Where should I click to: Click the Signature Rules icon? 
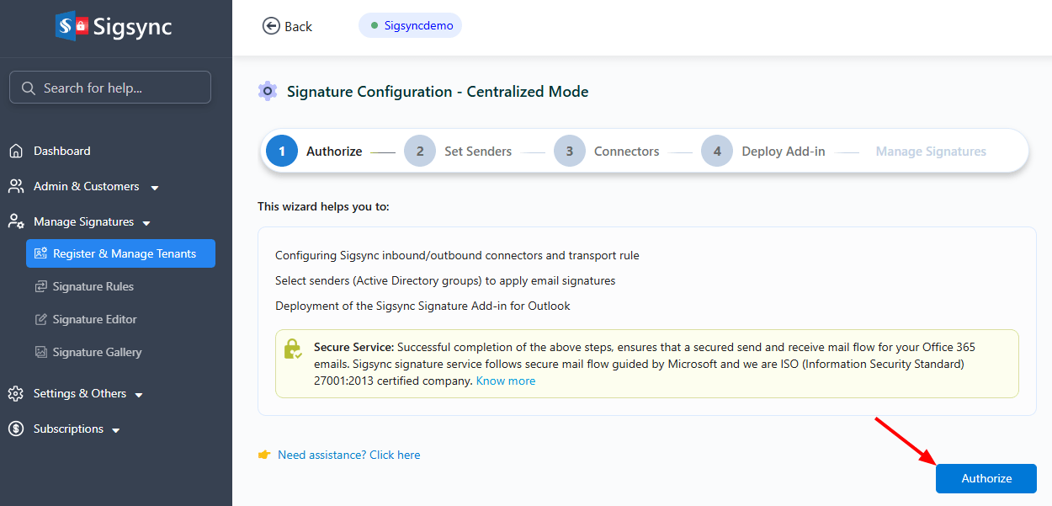pos(40,286)
